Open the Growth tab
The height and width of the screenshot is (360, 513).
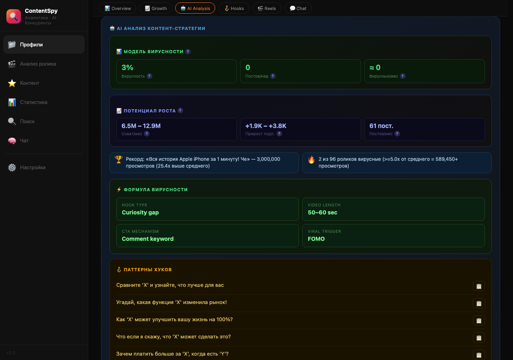(156, 8)
